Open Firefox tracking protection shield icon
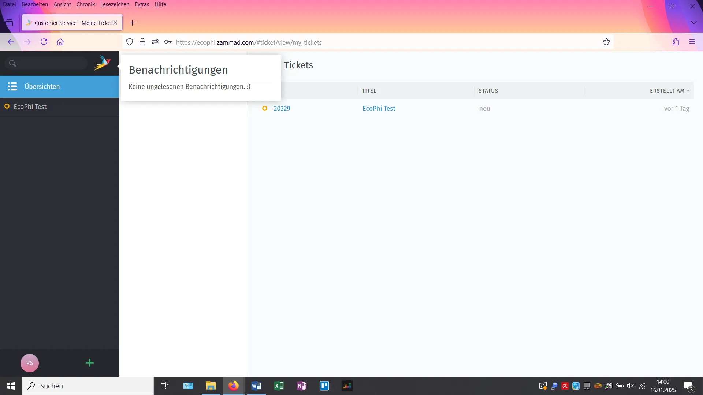Image resolution: width=703 pixels, height=395 pixels. click(129, 42)
